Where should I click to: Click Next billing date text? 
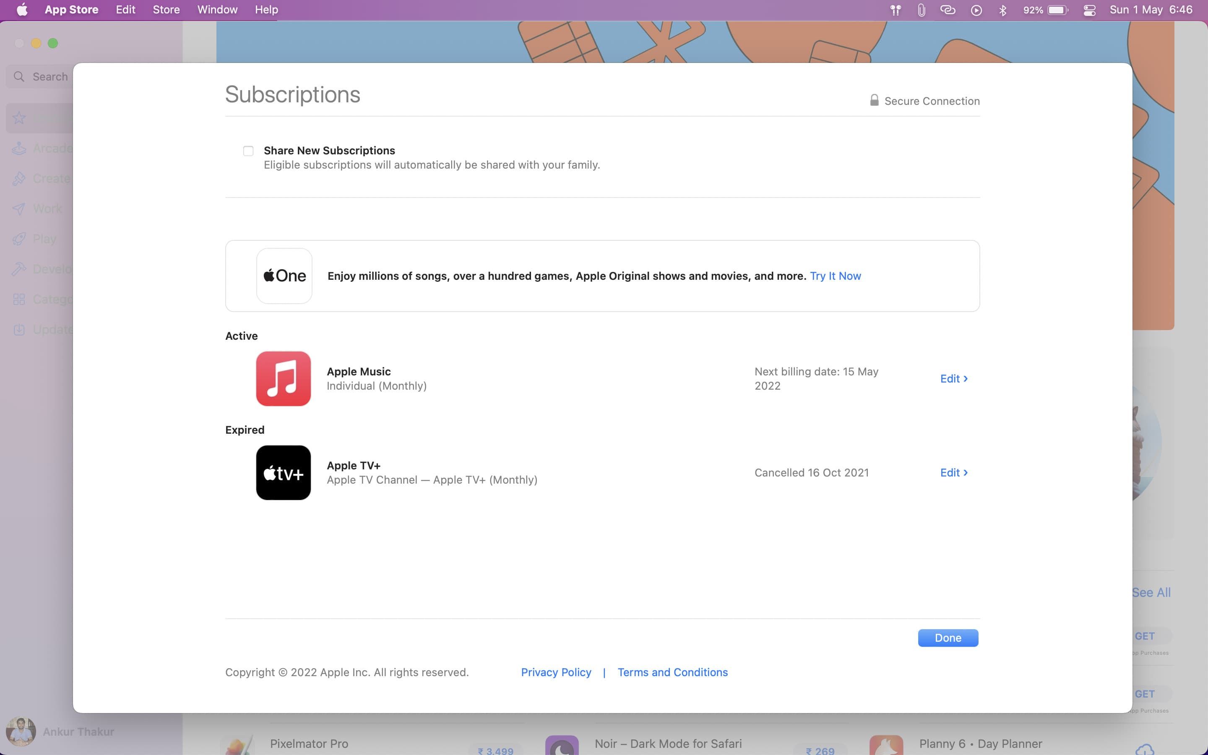(x=816, y=378)
